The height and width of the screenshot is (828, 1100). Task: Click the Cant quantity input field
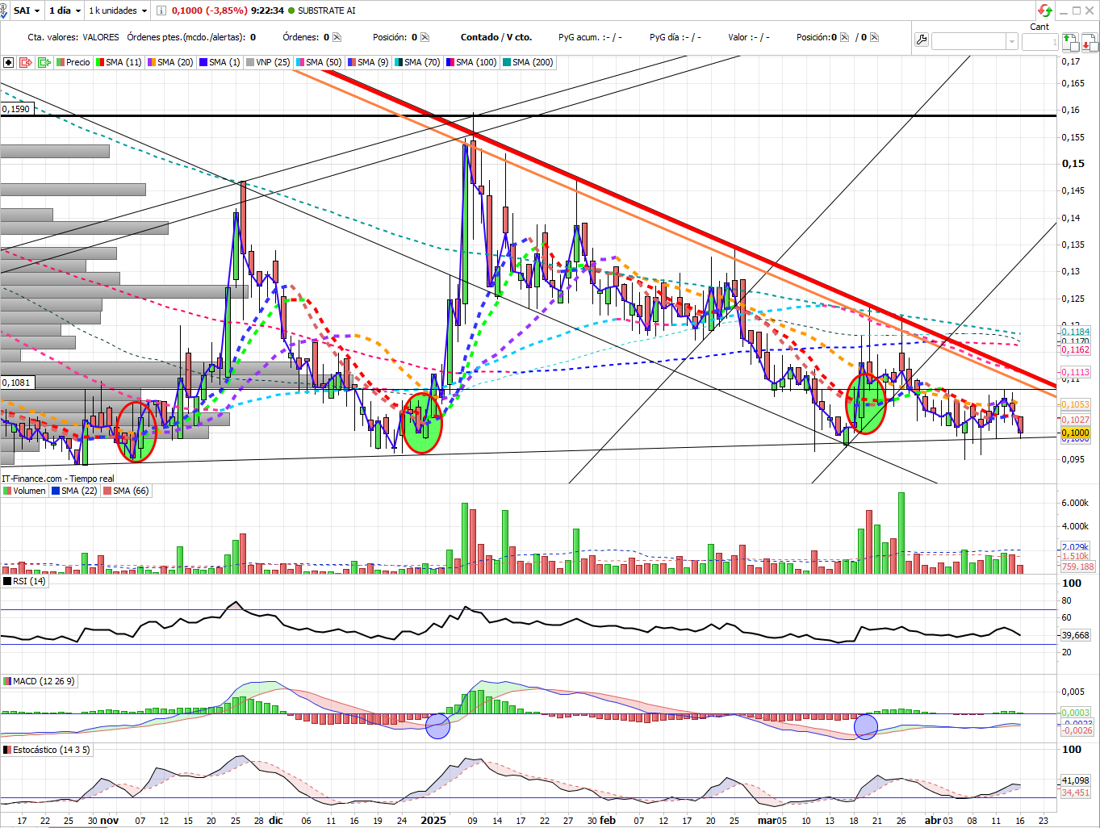click(1039, 41)
